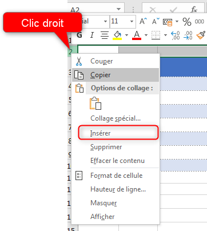207x231 pixels.
Task: Open the font name dropdown arrow
Action: (105, 21)
